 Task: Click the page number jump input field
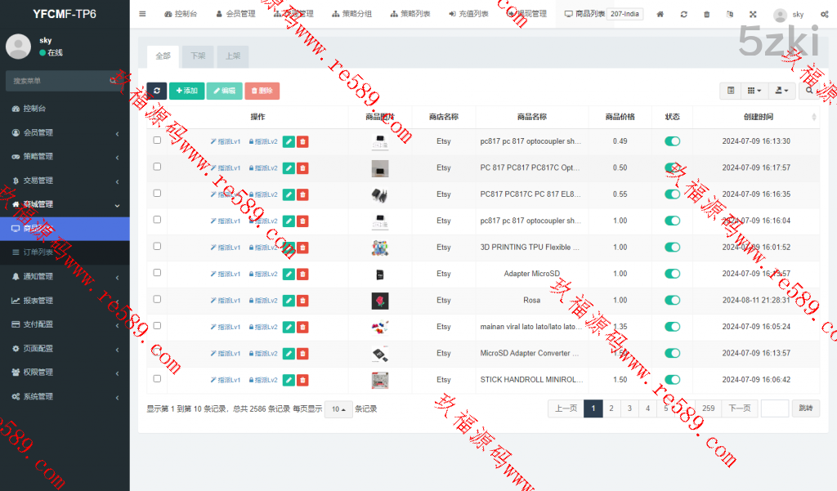(774, 408)
